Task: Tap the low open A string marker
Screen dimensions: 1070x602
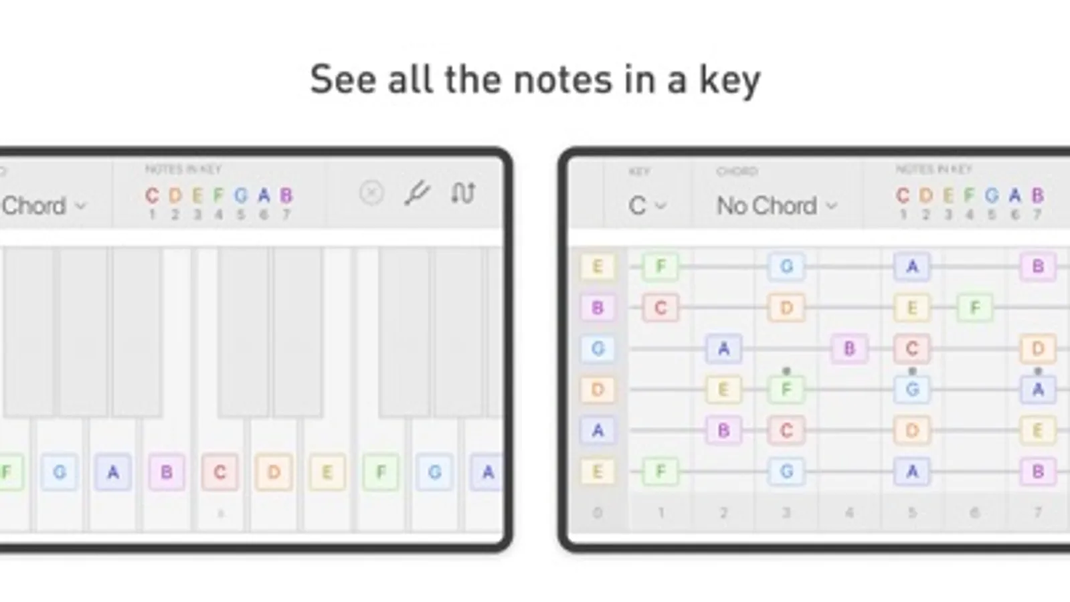Action: [597, 430]
